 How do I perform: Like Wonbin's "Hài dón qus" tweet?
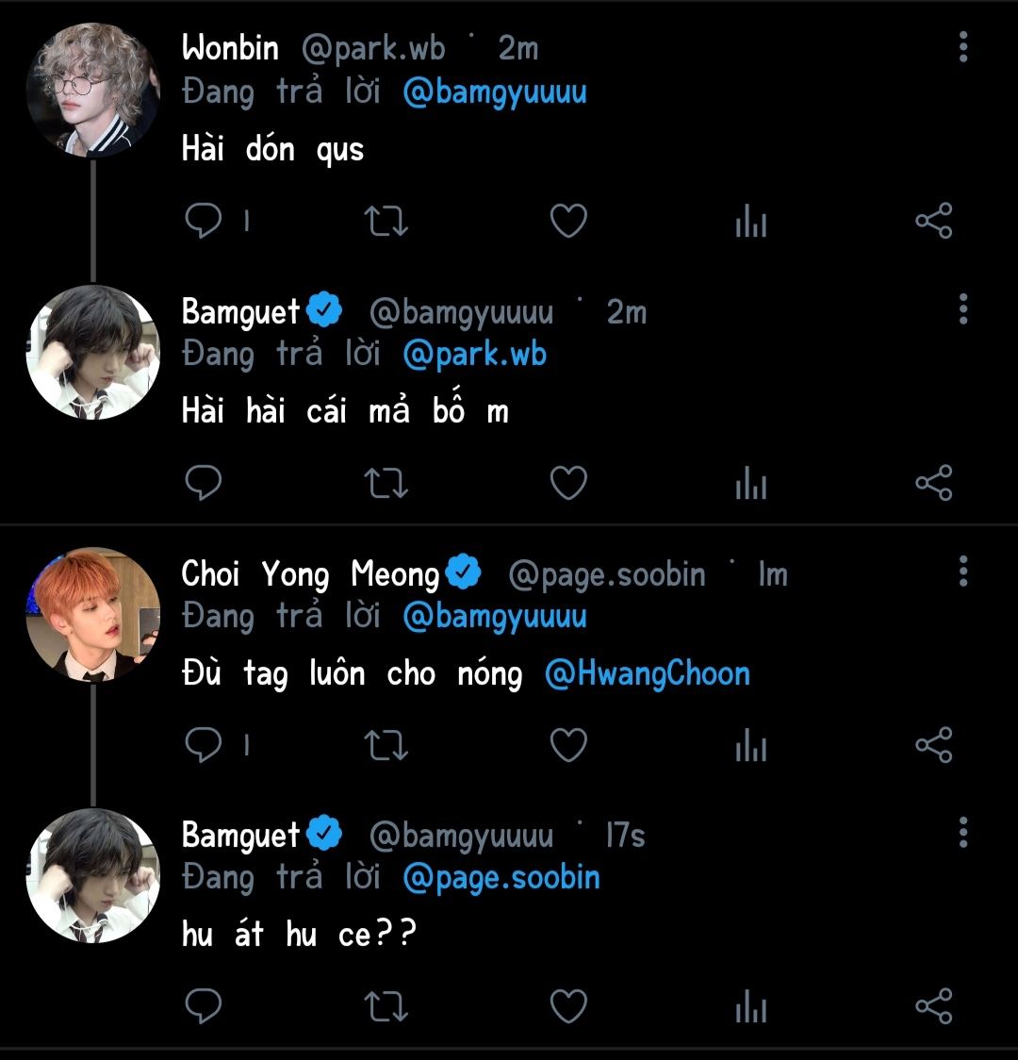tap(568, 222)
